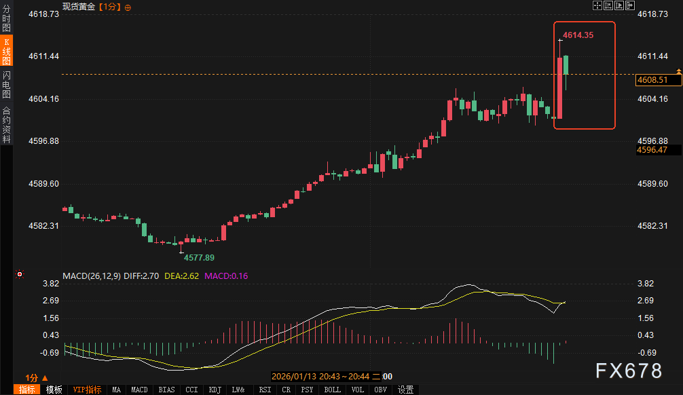Select the right axis scale icon

tap(619, 5)
